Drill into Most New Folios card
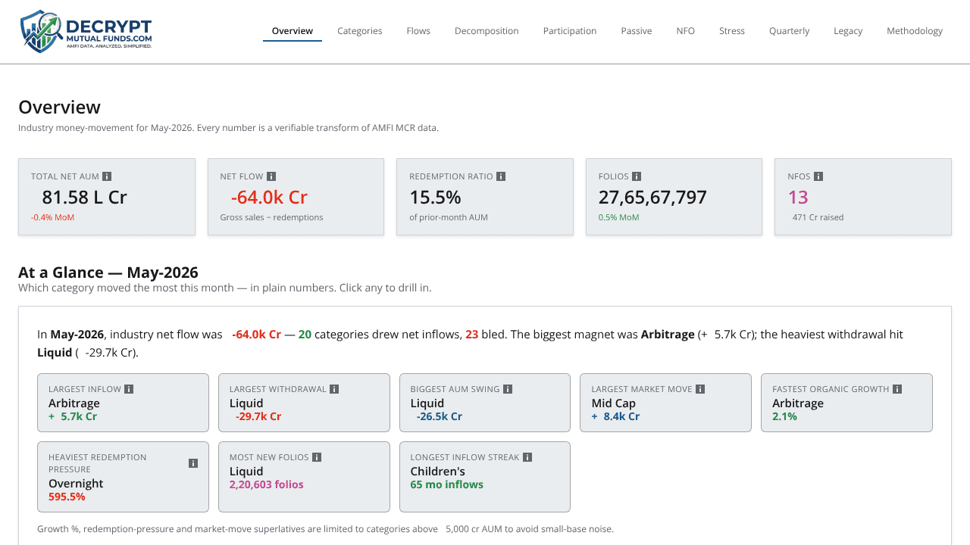 pyautogui.click(x=304, y=477)
